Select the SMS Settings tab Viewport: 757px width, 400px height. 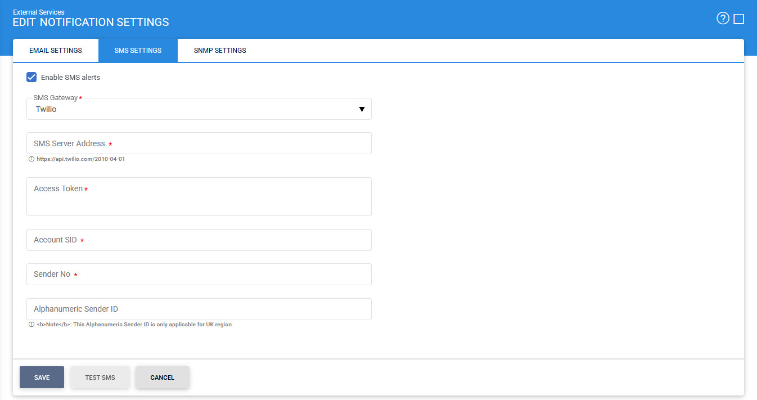pyautogui.click(x=138, y=51)
